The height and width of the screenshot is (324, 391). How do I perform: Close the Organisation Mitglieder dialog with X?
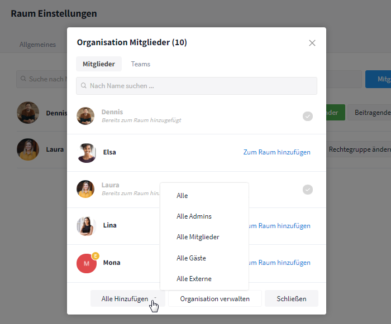312,43
